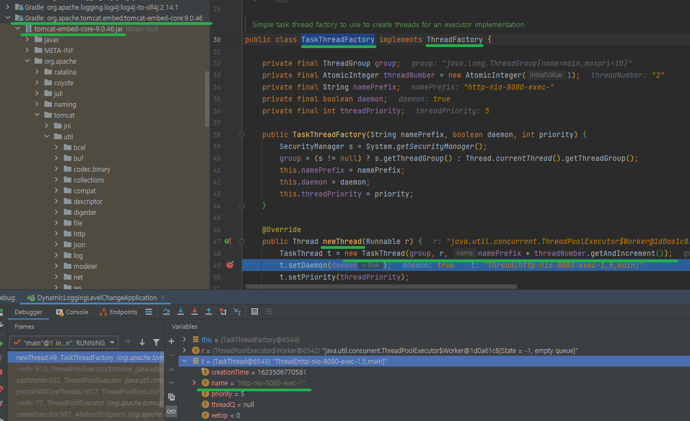The height and width of the screenshot is (421, 690).
Task: Select the jni package in tree
Action: tap(67, 126)
